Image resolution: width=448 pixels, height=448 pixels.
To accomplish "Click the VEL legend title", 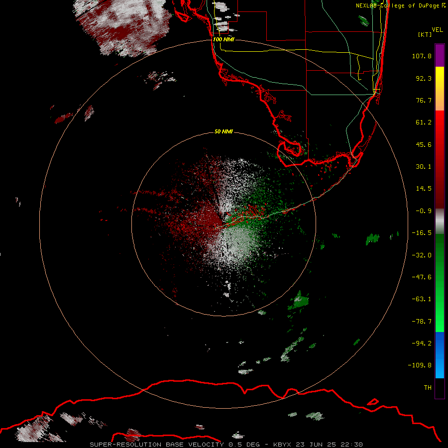I will pos(437,30).
